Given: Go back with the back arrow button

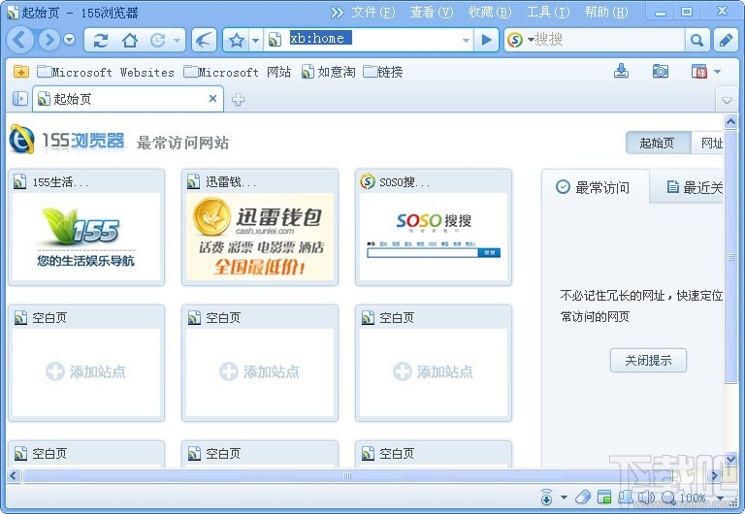Looking at the screenshot, I should pyautogui.click(x=20, y=40).
